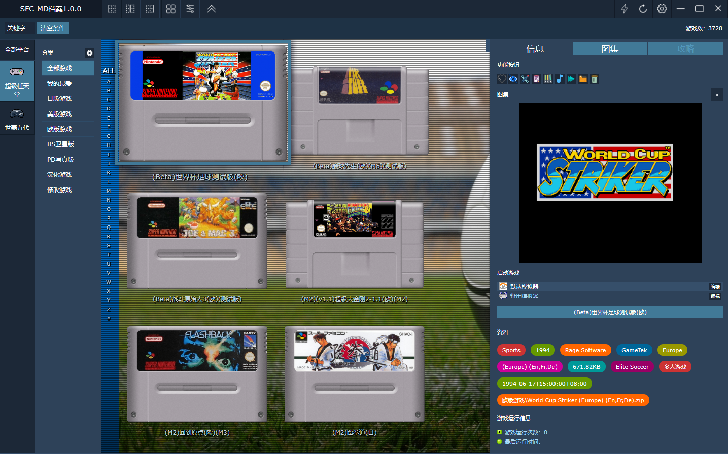Viewport: 728px width, 454px height.
Task: Select 超级任天堂 platform controller icon
Action: click(17, 72)
